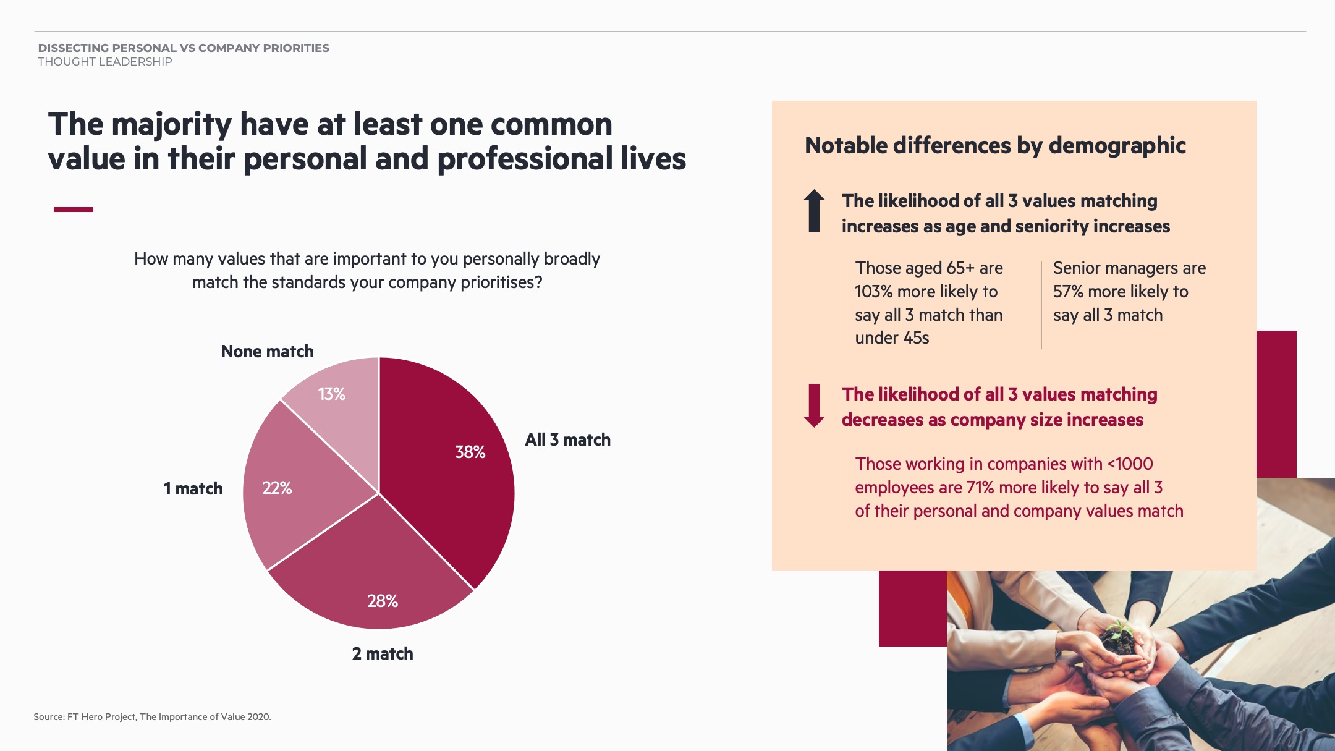The height and width of the screenshot is (751, 1335).
Task: Click the survey question above the pie chart
Action: [367, 270]
